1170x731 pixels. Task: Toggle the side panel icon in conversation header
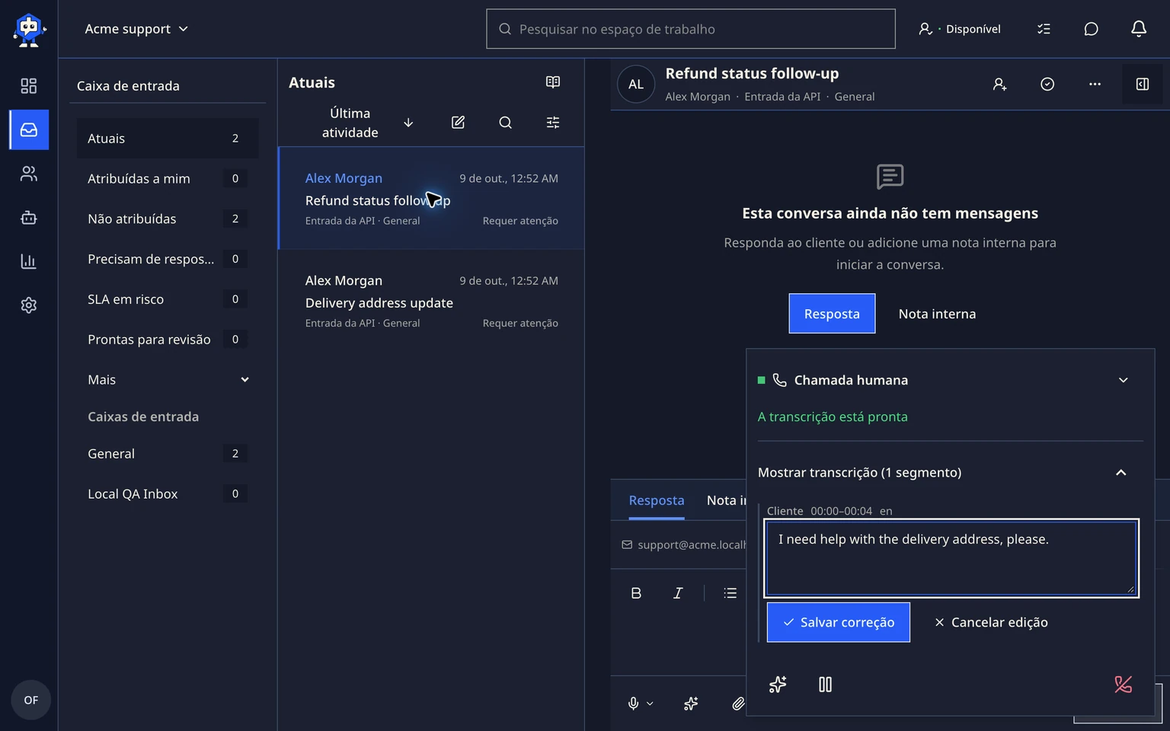click(1143, 85)
